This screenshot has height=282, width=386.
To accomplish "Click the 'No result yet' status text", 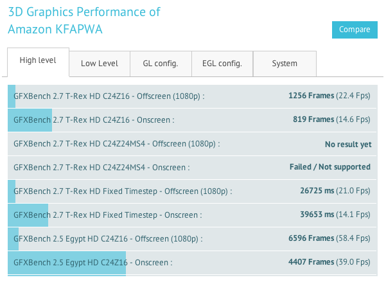I will (348, 145).
